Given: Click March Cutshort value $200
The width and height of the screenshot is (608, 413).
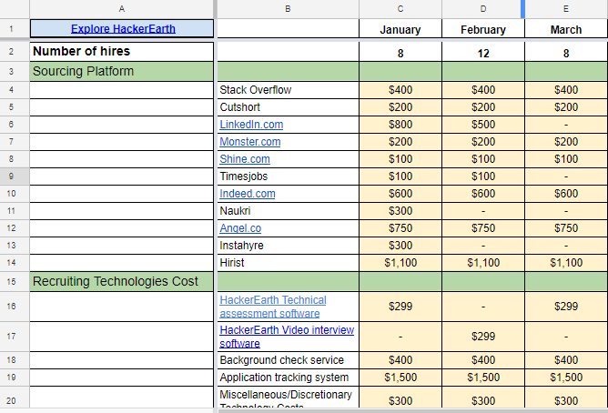Looking at the screenshot, I should tap(566, 107).
